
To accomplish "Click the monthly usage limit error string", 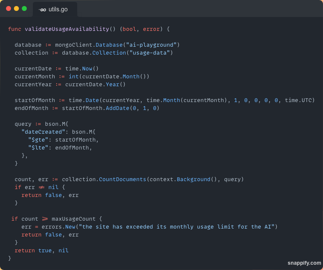I will pos(177,227).
